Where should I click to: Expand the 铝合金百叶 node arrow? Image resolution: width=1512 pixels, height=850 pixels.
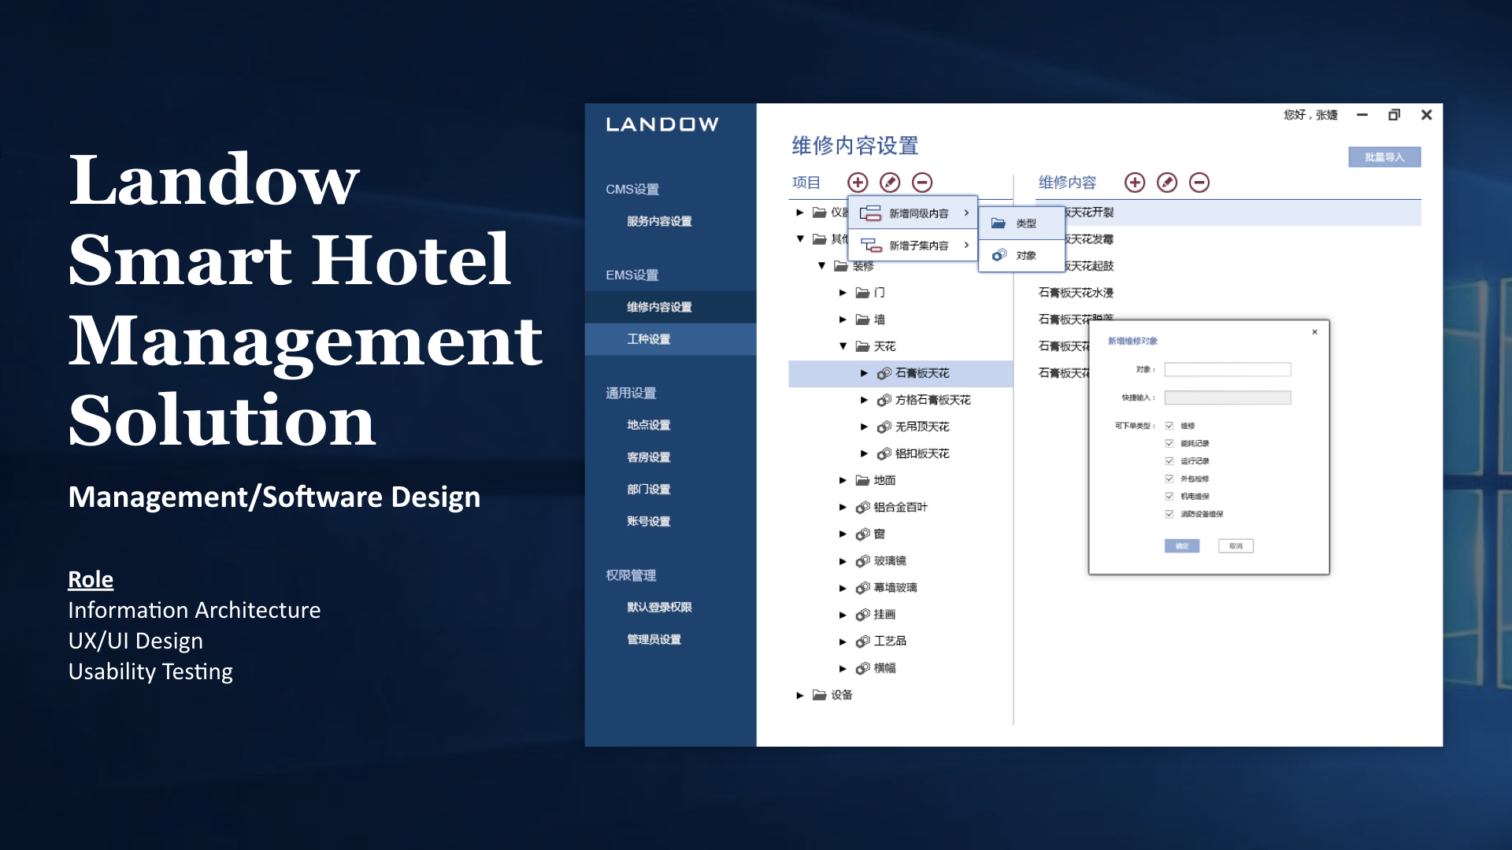pos(843,508)
